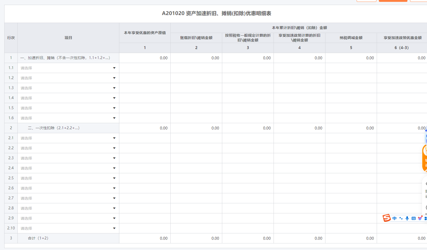Click the orange floating assistant widget

(425, 158)
